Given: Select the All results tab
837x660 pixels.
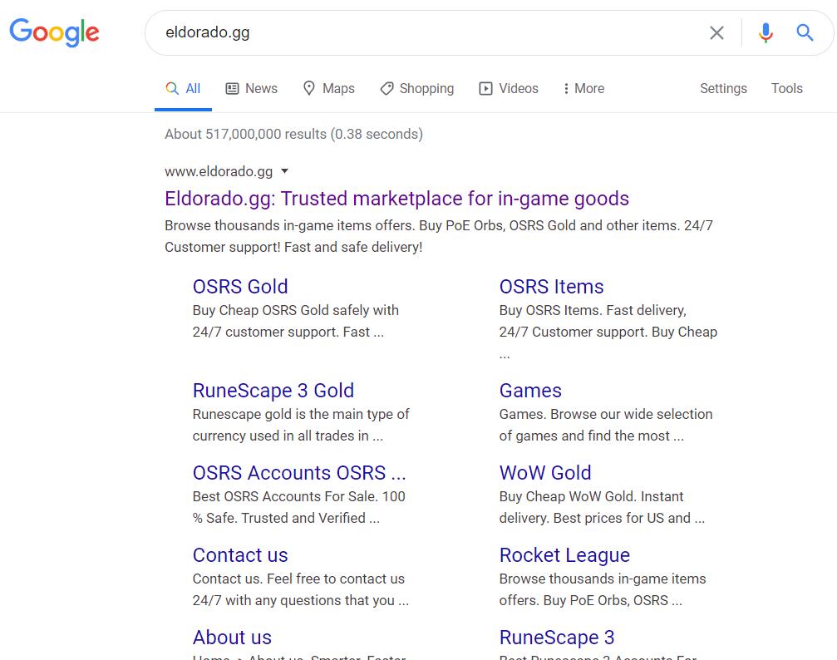Looking at the screenshot, I should coord(183,88).
